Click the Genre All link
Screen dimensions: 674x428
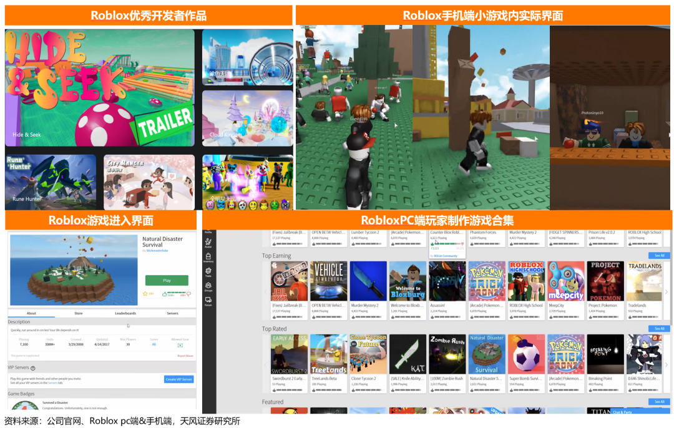[154, 344]
